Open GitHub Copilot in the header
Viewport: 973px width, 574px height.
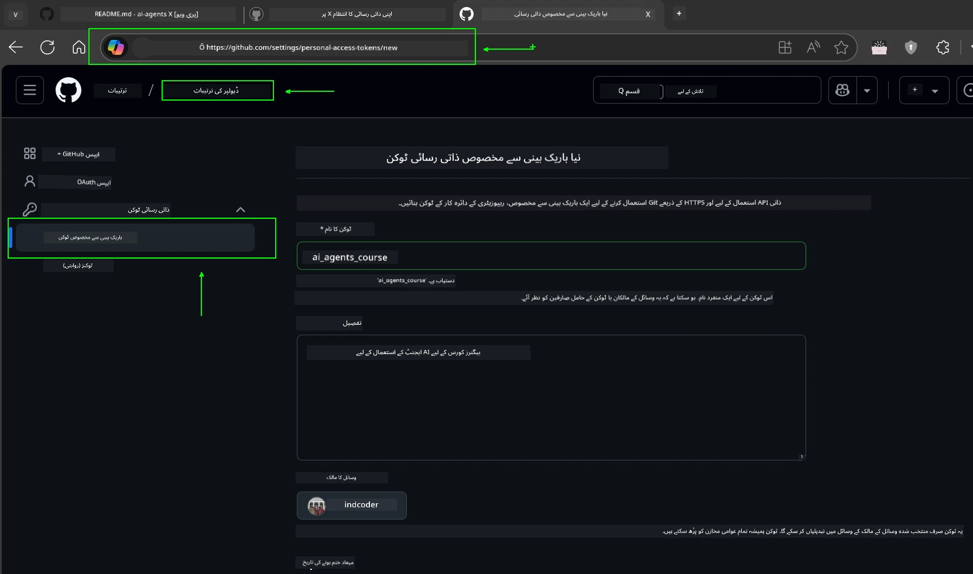(843, 90)
